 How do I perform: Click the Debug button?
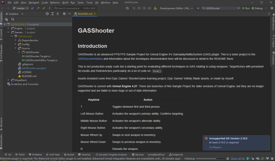(x=257, y=8)
